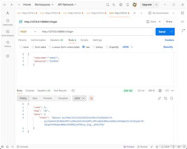This screenshot has height=149, width=187.
Task: Open the Collections sidebar panel
Action: (x=7, y=23)
